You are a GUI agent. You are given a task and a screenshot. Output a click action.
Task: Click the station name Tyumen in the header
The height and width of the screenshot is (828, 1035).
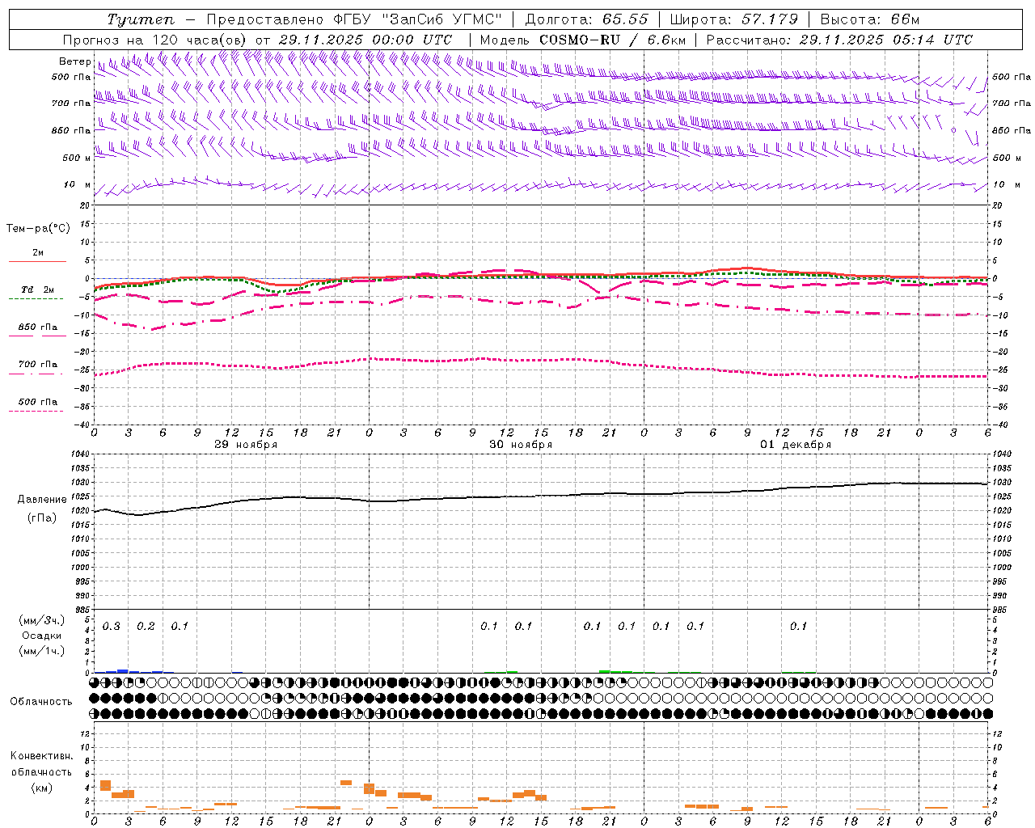141,19
